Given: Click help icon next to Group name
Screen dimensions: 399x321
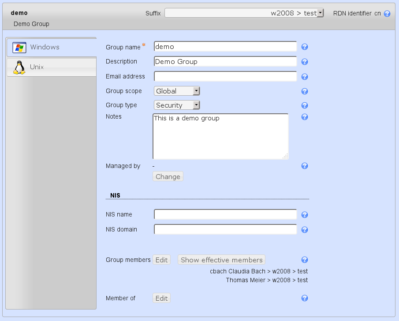Looking at the screenshot, I should 304,47.
